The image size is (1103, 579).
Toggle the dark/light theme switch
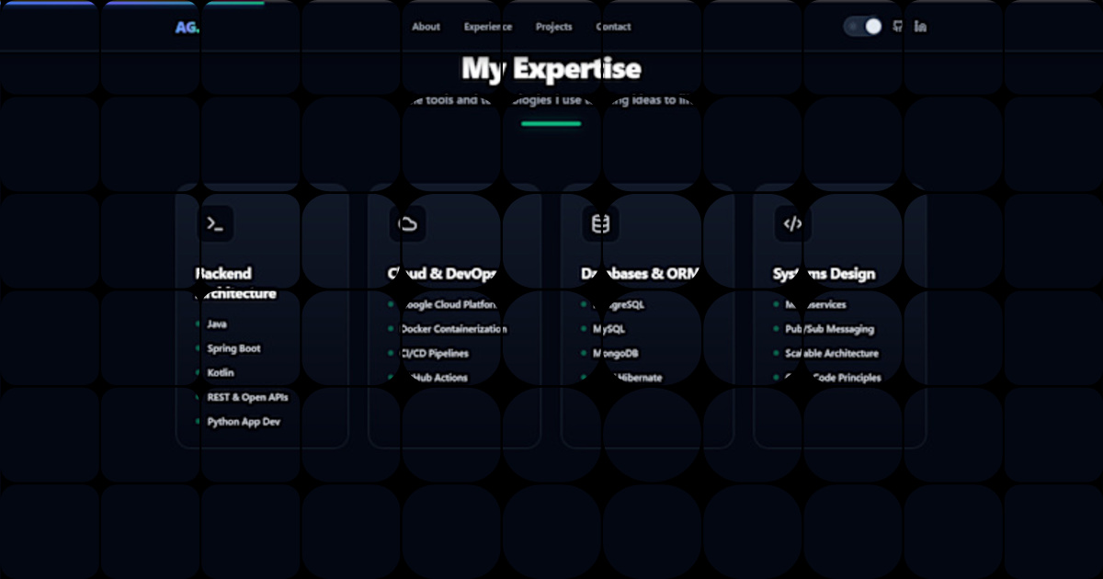pos(863,27)
